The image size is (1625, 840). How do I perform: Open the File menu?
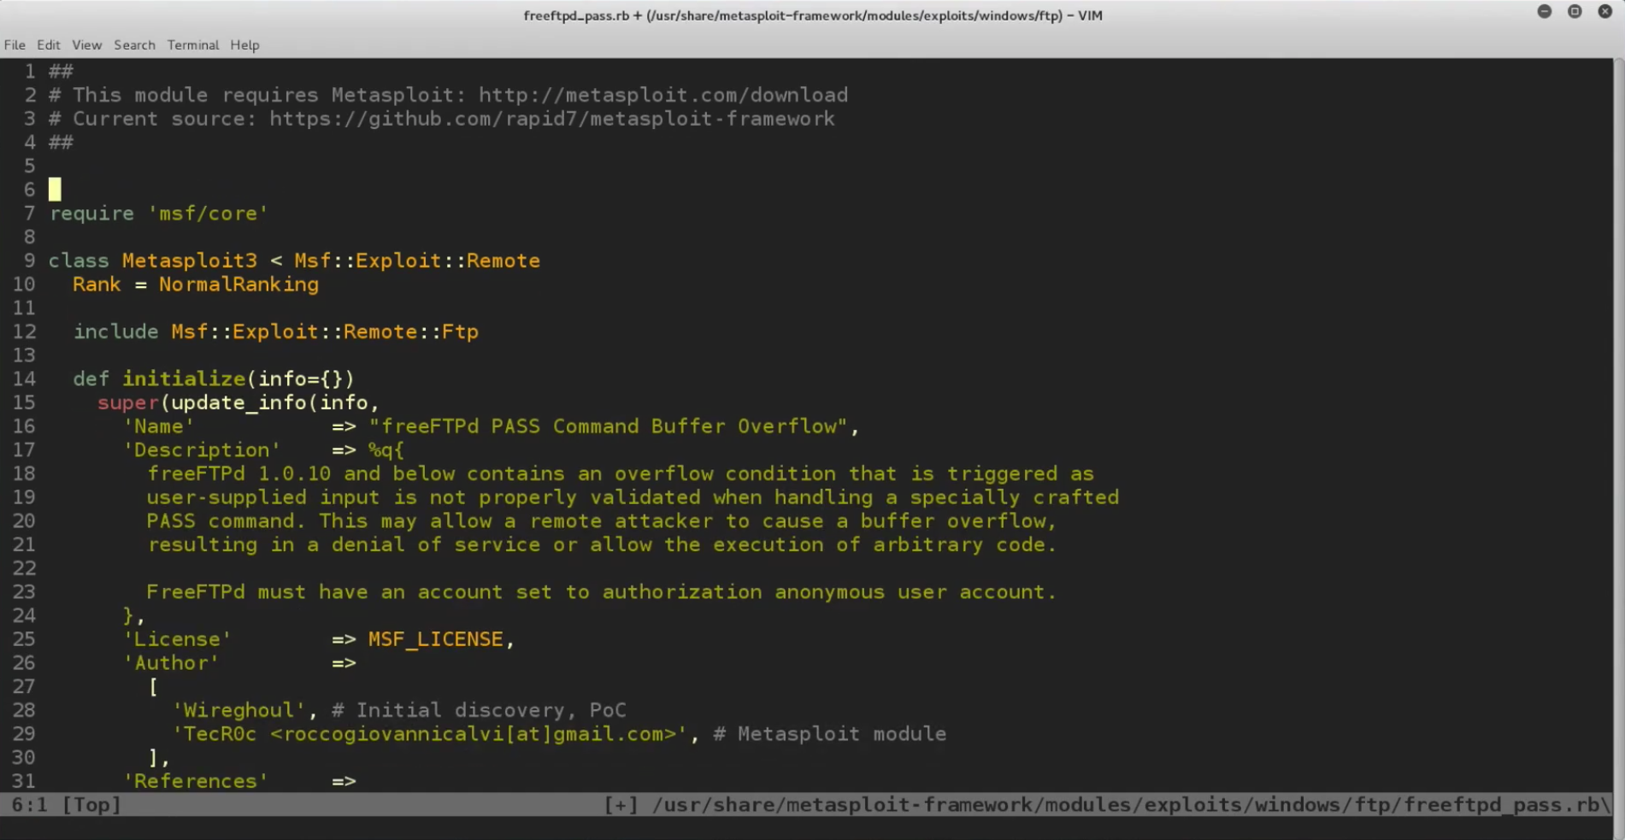[x=15, y=45]
